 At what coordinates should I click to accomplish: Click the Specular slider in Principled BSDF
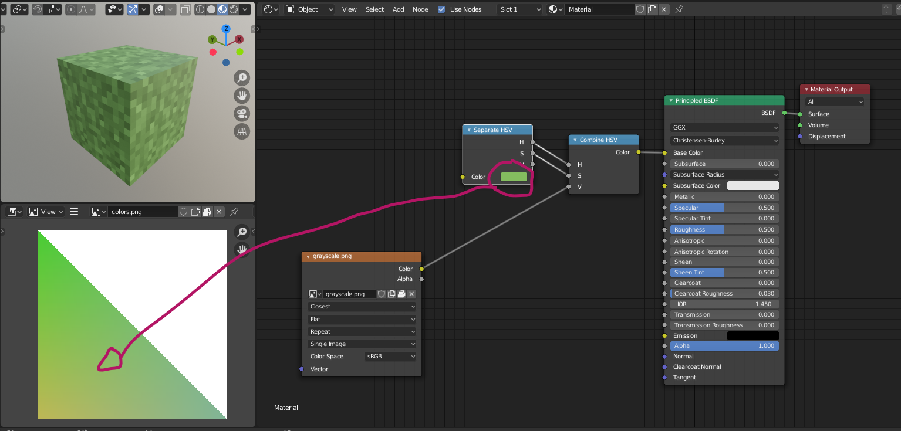724,208
